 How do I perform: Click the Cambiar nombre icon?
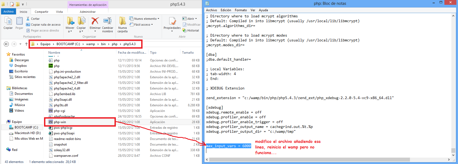(x=107, y=21)
